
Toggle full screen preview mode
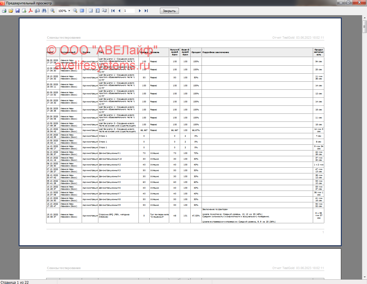[x=82, y=11]
